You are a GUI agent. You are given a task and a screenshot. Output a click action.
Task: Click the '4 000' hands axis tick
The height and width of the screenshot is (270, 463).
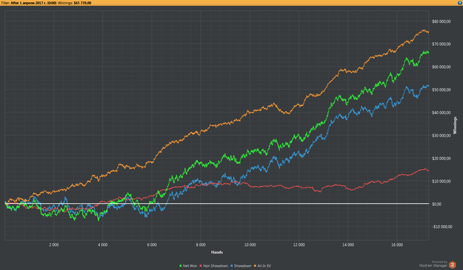[x=103, y=245]
